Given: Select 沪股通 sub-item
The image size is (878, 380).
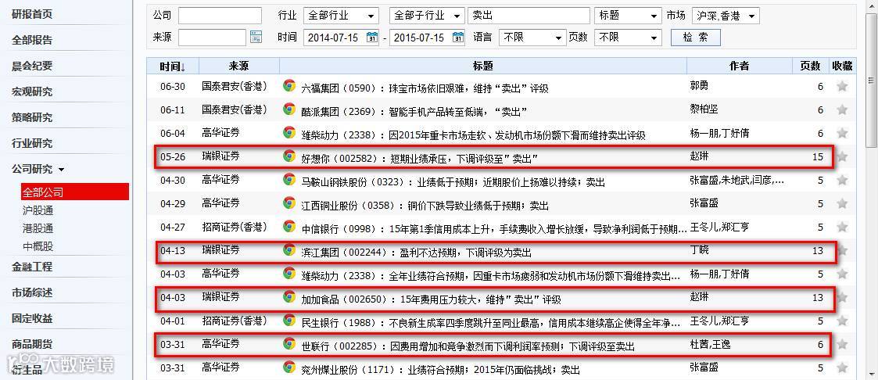Looking at the screenshot, I should (38, 210).
